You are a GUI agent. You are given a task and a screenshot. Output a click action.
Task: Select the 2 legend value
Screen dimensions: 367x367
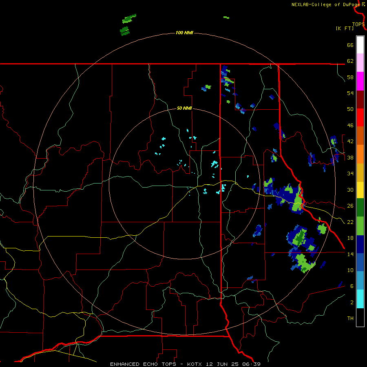point(352,303)
